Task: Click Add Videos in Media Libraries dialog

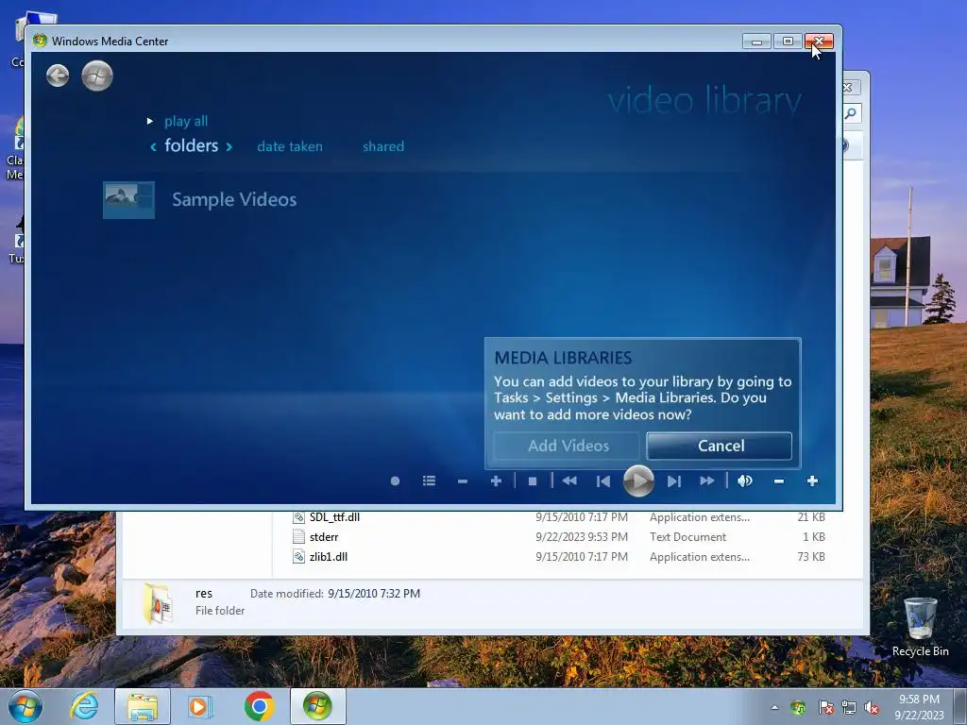Action: click(x=568, y=446)
